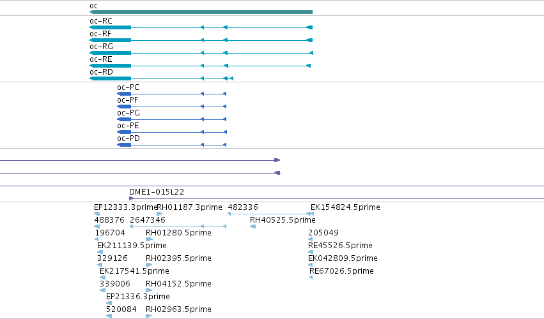
Task: Click the 205049 arrow glyph
Action: pyautogui.click(x=311, y=239)
